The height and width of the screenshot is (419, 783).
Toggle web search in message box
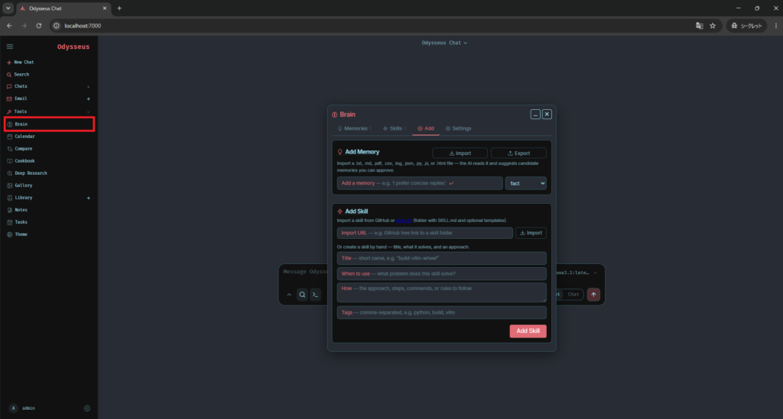[x=302, y=295]
